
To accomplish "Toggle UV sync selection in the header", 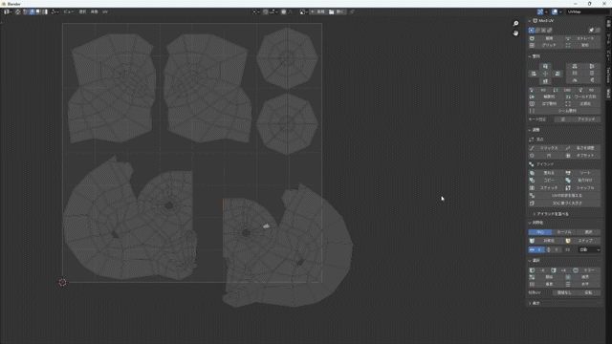I will pos(17,11).
